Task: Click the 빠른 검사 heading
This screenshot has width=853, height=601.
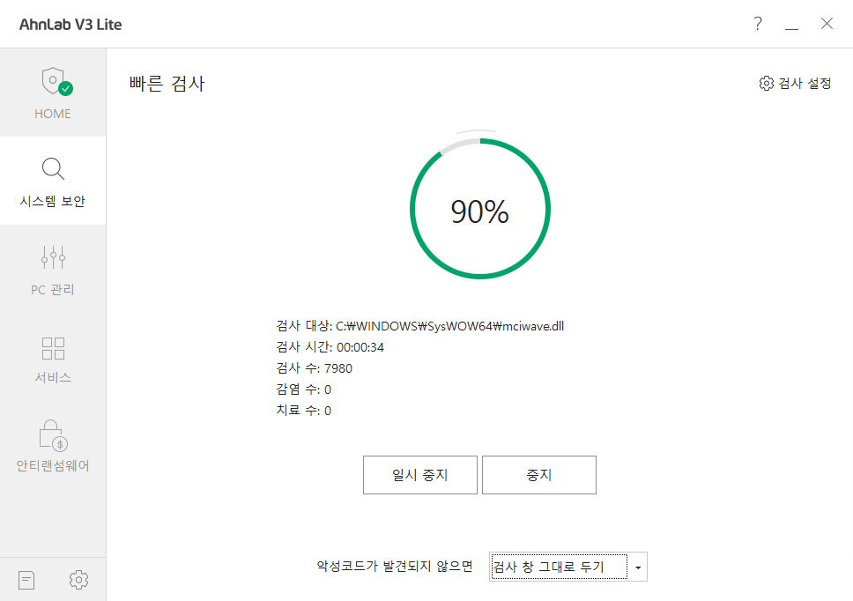Action: pos(167,84)
